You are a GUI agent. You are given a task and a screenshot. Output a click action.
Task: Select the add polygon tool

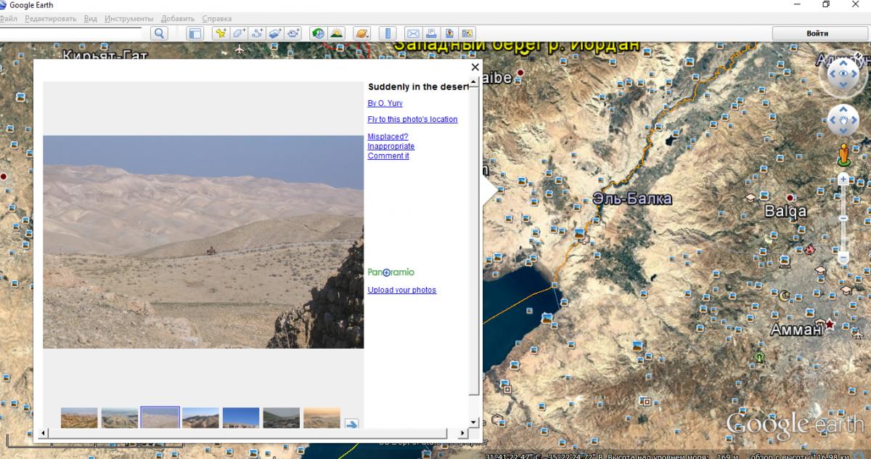(240, 33)
